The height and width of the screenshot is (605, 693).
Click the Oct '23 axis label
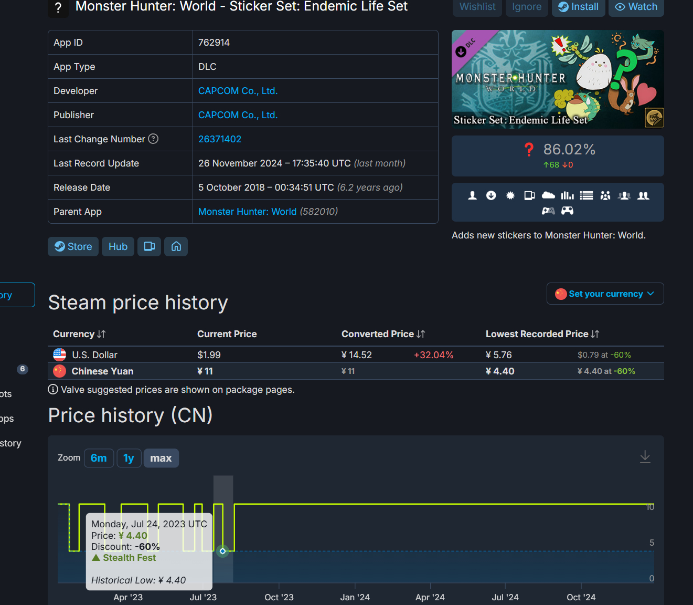tap(279, 597)
